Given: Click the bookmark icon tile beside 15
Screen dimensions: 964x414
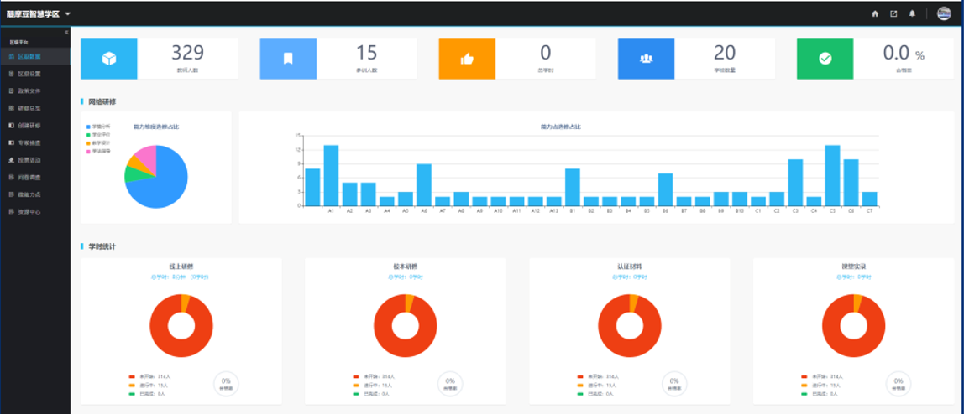Looking at the screenshot, I should [x=287, y=59].
